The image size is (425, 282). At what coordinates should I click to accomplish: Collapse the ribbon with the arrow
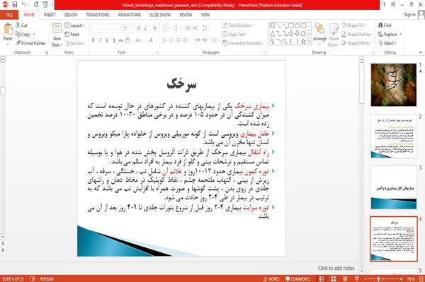click(421, 52)
